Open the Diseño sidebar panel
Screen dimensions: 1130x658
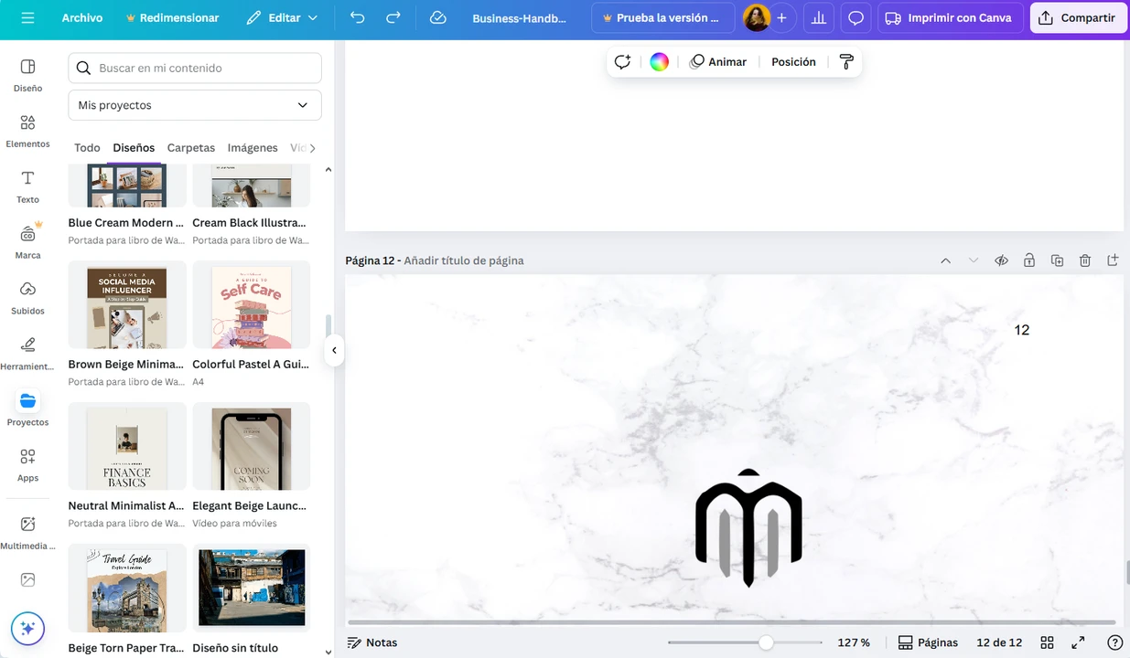tap(27, 75)
